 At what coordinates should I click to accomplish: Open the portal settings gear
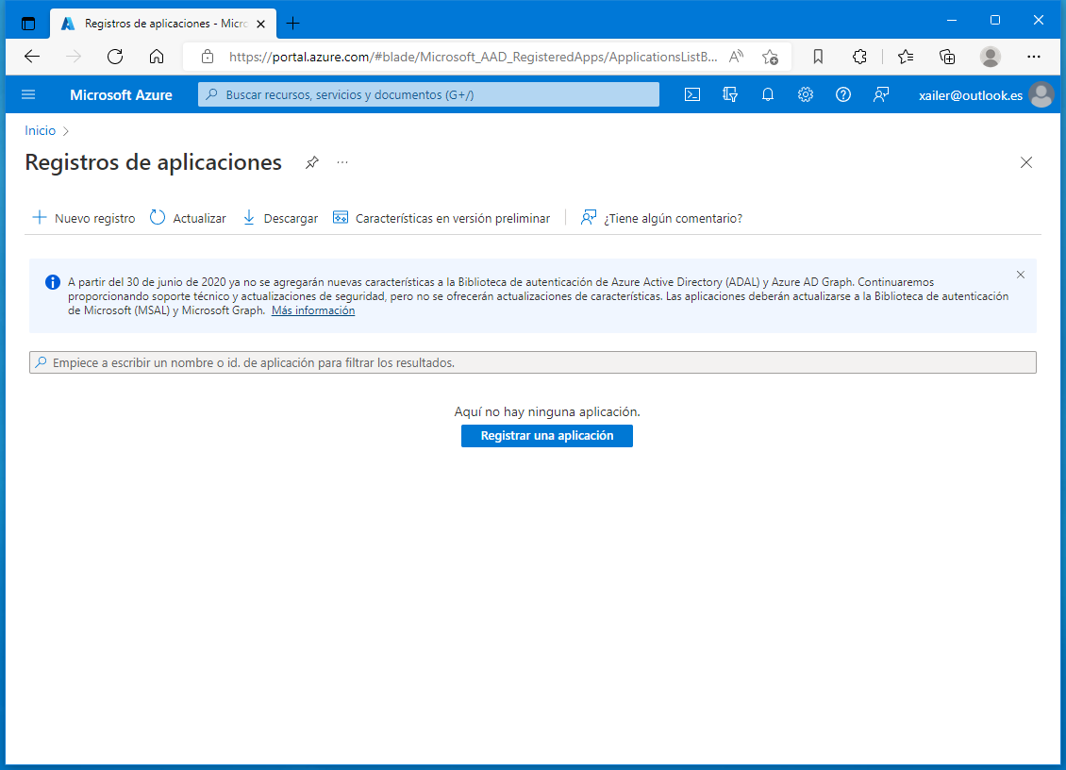click(x=806, y=94)
